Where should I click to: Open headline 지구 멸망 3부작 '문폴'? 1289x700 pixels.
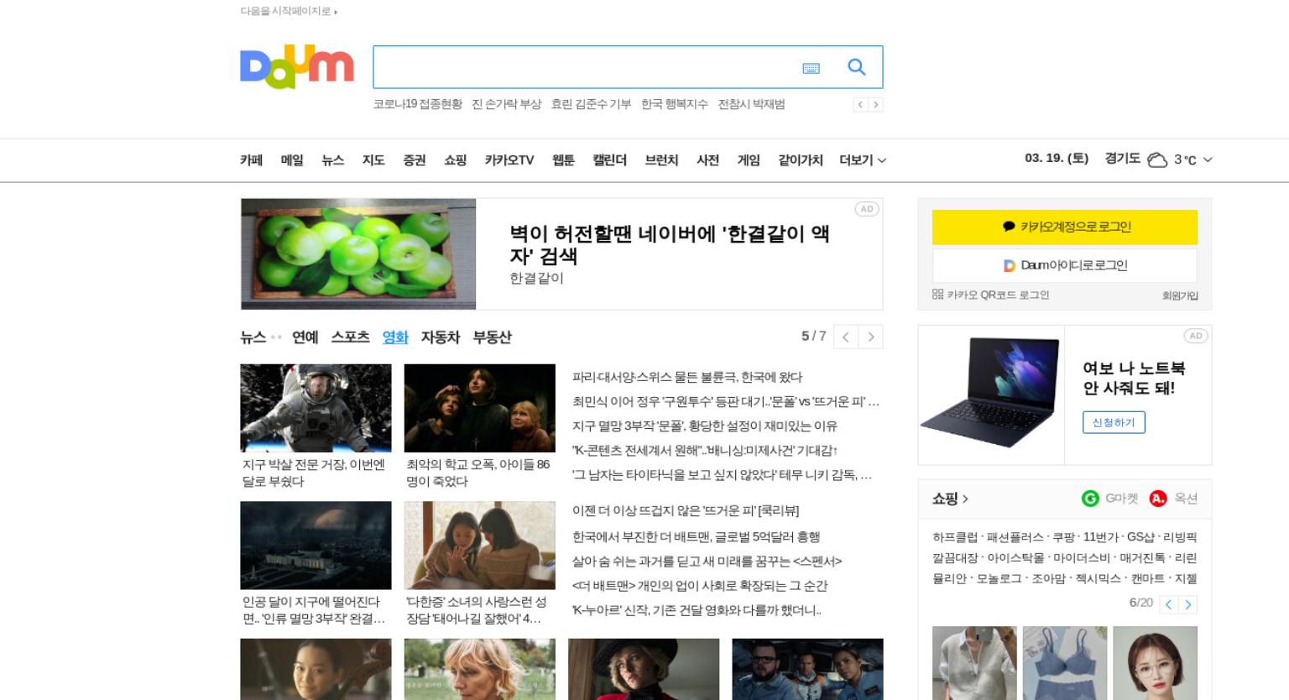[x=705, y=426]
